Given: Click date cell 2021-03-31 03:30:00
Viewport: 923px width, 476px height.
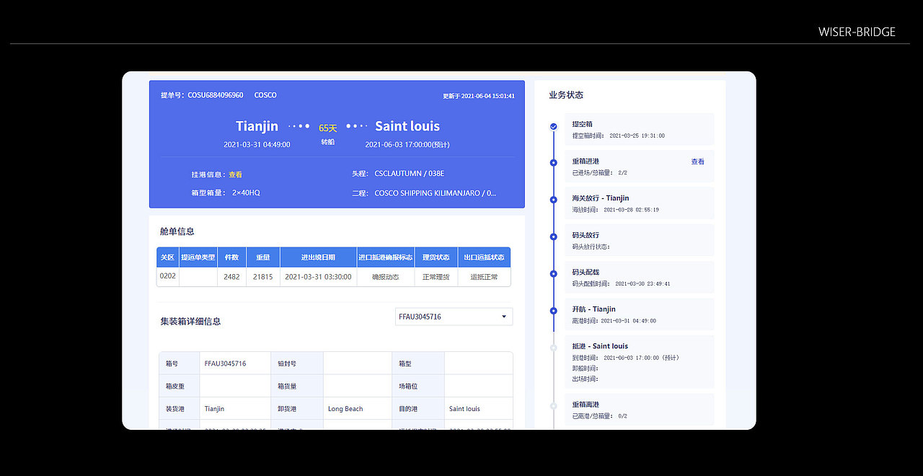Looking at the screenshot, I should pyautogui.click(x=318, y=277).
